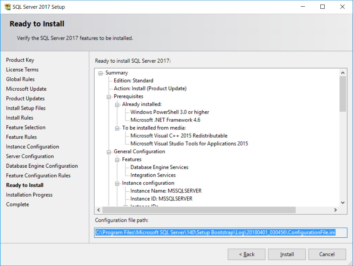Select the Microsoft Update step
Viewport: 353px width, 266px height.
[x=26, y=89]
